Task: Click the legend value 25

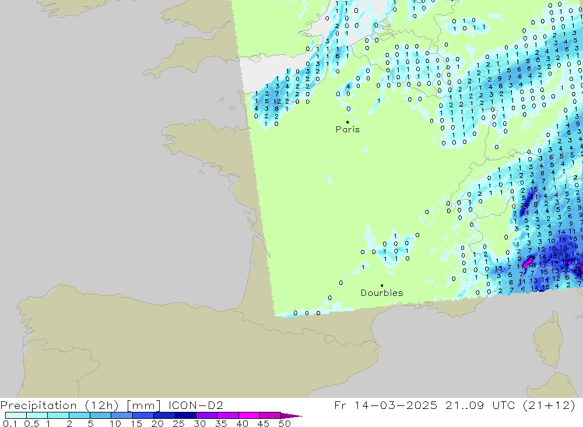Action: pos(179,424)
